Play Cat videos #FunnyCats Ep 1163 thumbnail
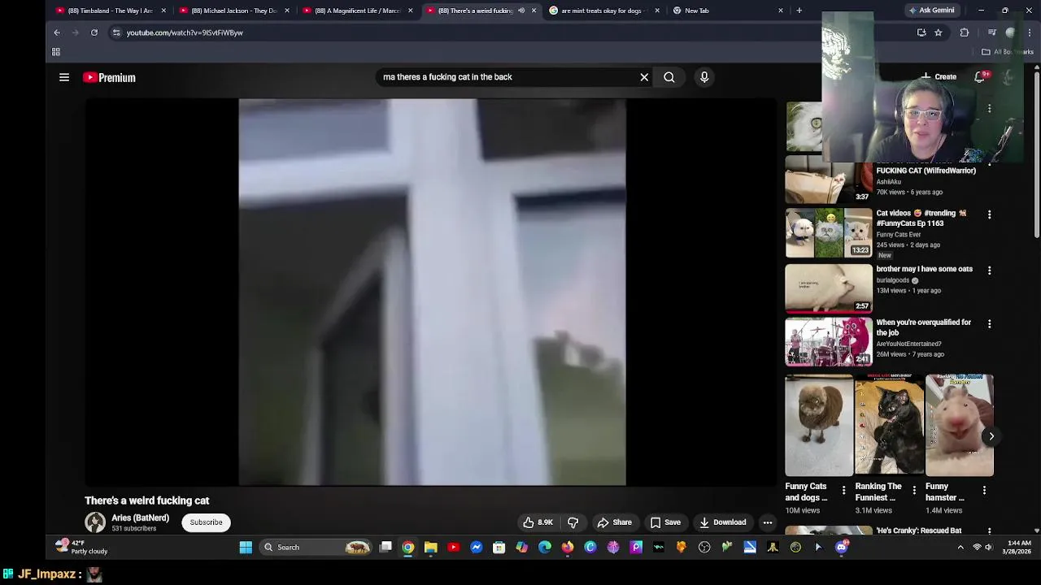The image size is (1041, 585). tap(828, 232)
